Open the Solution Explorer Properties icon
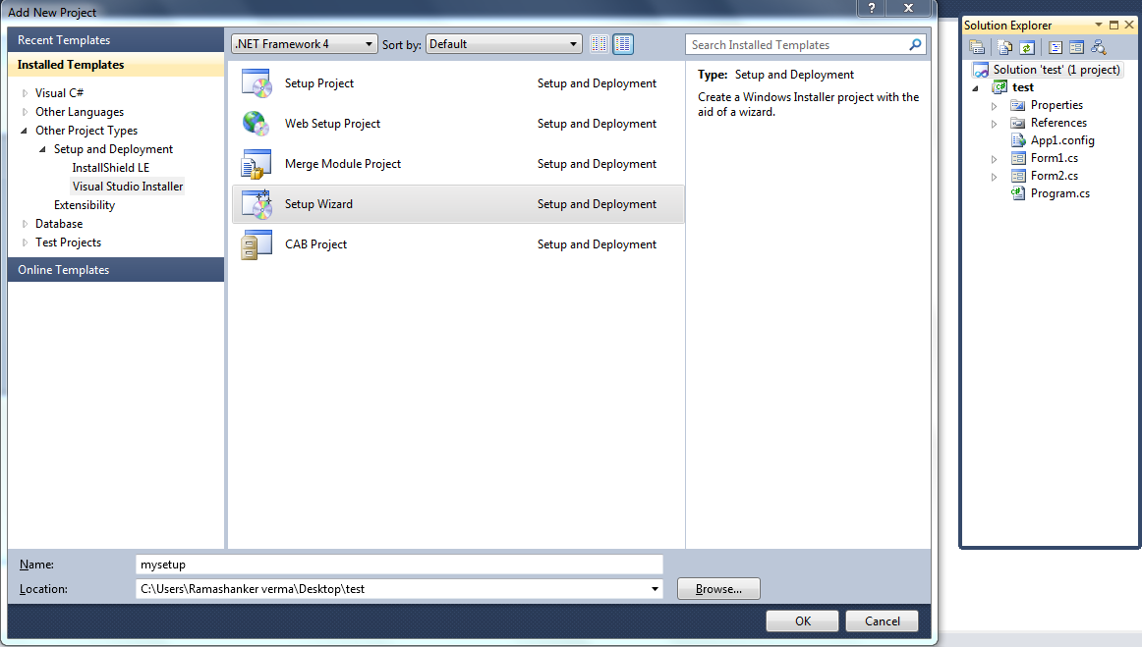Image resolution: width=1142 pixels, height=647 pixels. click(x=977, y=46)
